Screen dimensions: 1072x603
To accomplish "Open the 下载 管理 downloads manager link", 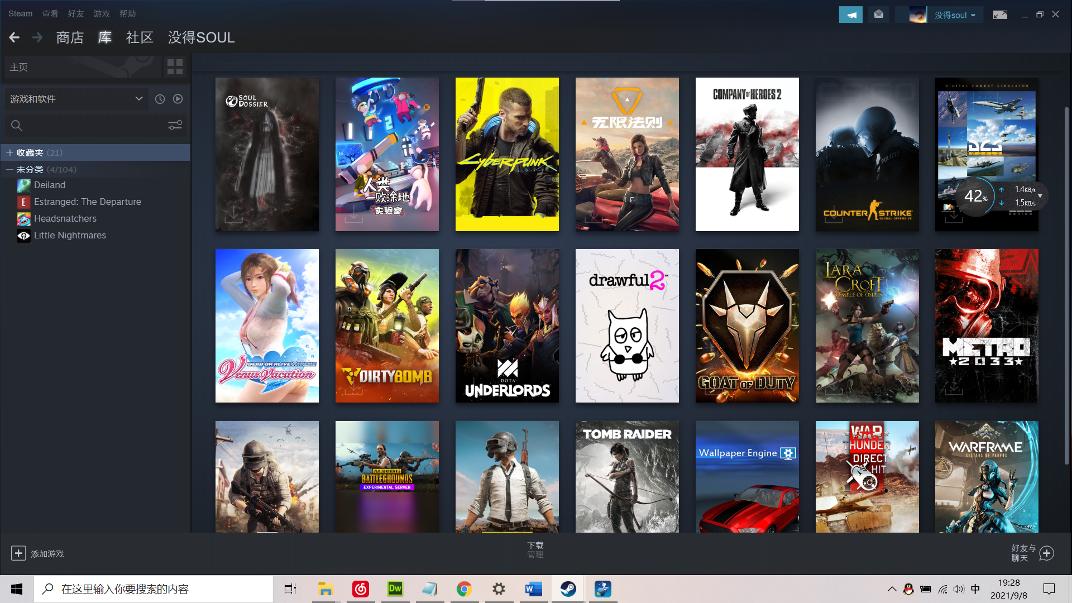I will click(x=535, y=549).
